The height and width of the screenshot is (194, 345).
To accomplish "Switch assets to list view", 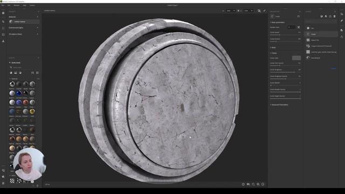I will [x=37, y=73].
